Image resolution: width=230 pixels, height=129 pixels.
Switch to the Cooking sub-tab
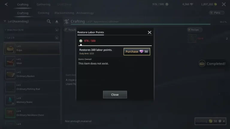(x=43, y=13)
